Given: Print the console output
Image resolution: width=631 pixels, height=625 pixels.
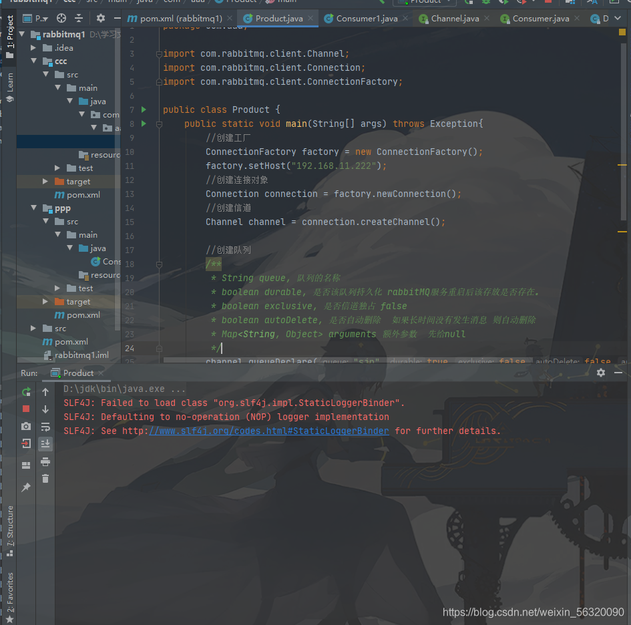Looking at the screenshot, I should [45, 461].
